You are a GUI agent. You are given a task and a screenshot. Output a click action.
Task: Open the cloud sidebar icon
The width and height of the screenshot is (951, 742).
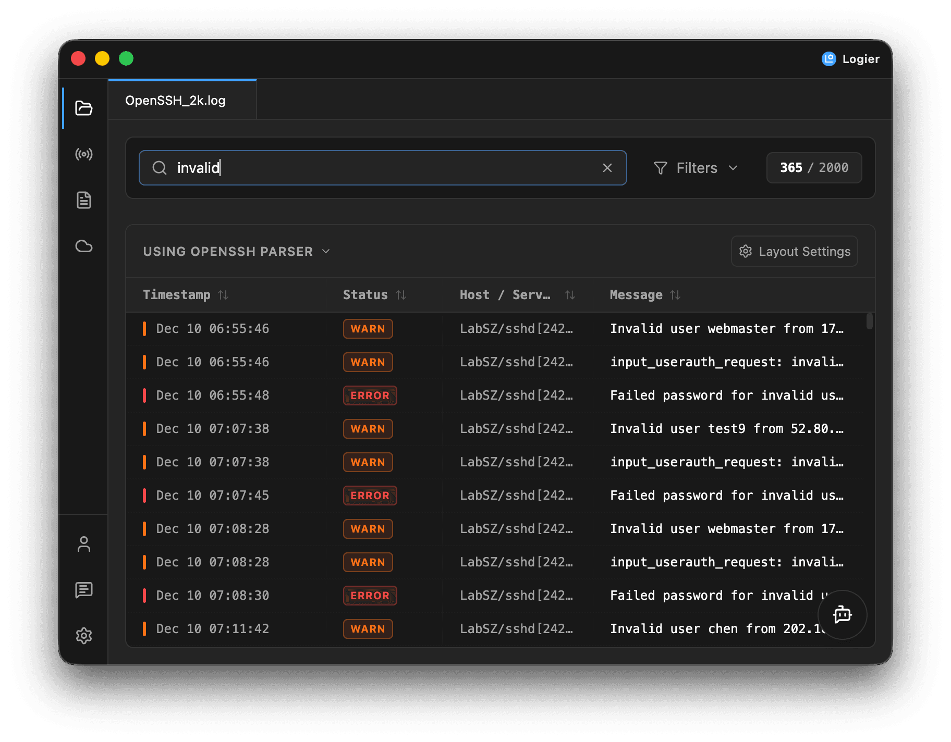coord(84,246)
